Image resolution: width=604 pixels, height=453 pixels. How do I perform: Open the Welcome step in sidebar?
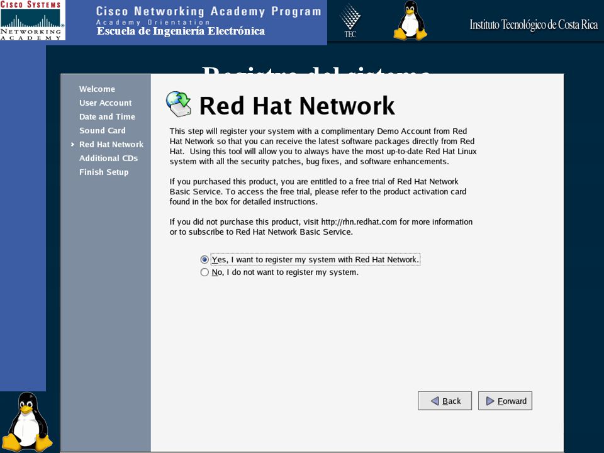point(97,89)
